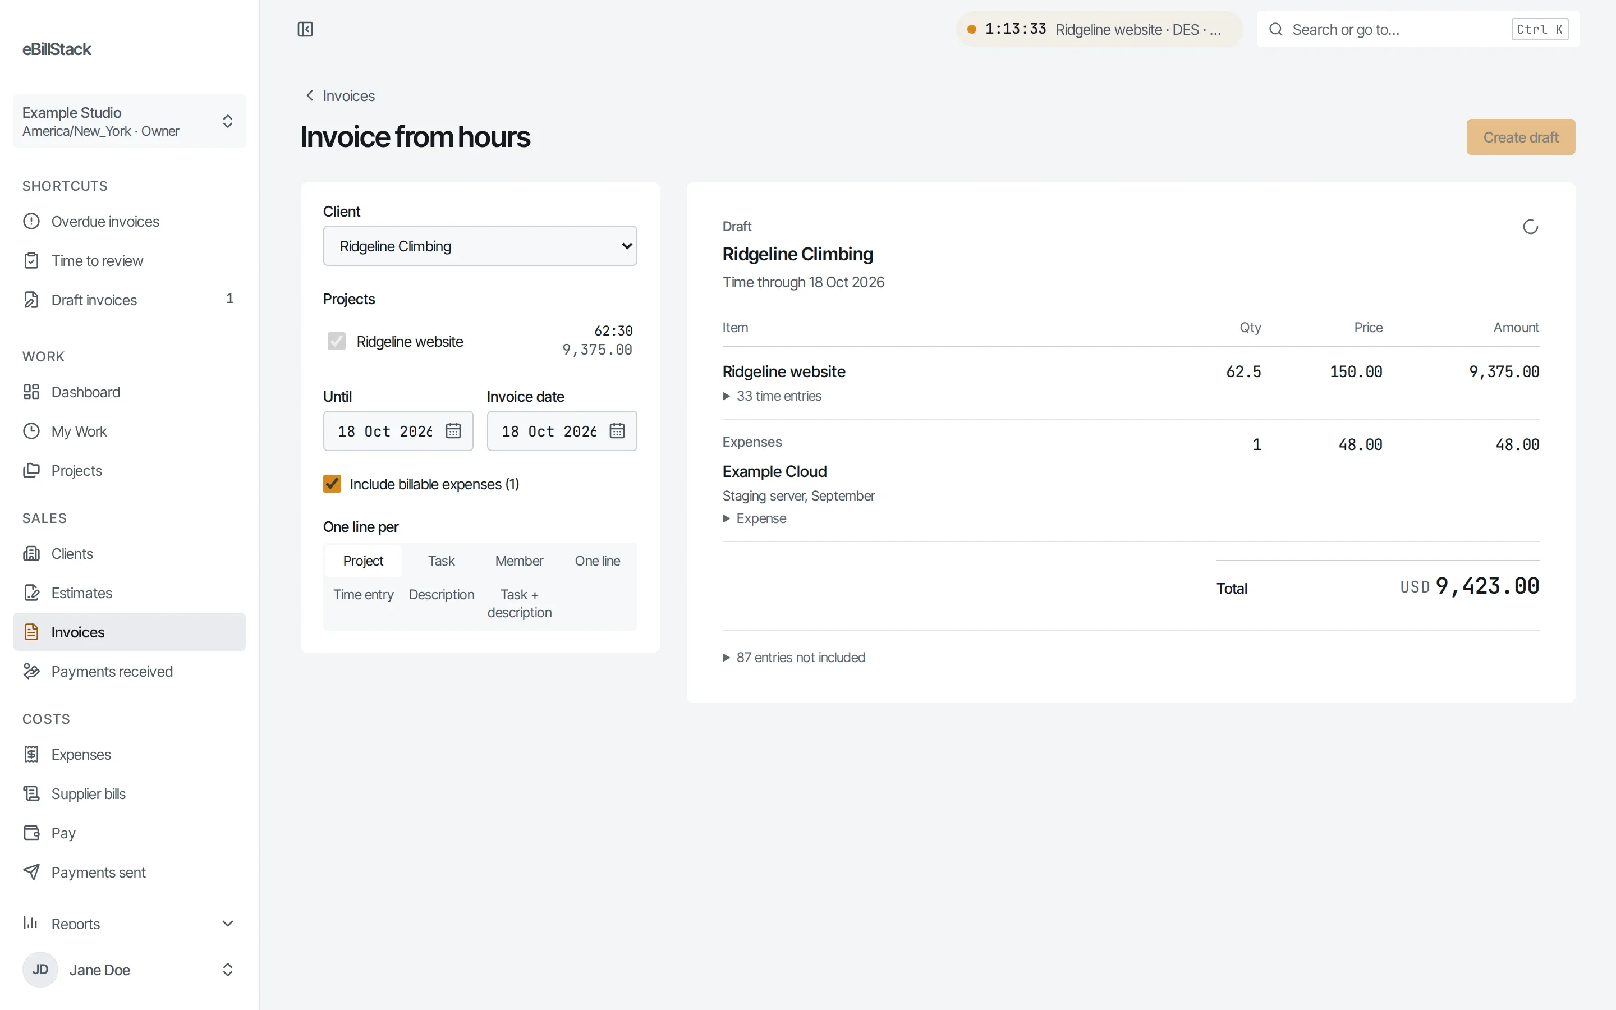Expand 33 time entries details

pos(773,396)
